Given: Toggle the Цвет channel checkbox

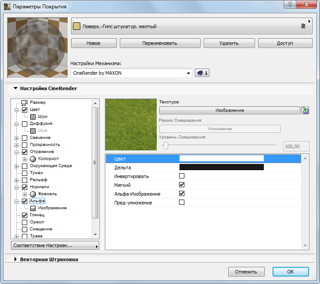Looking at the screenshot, I should point(25,110).
